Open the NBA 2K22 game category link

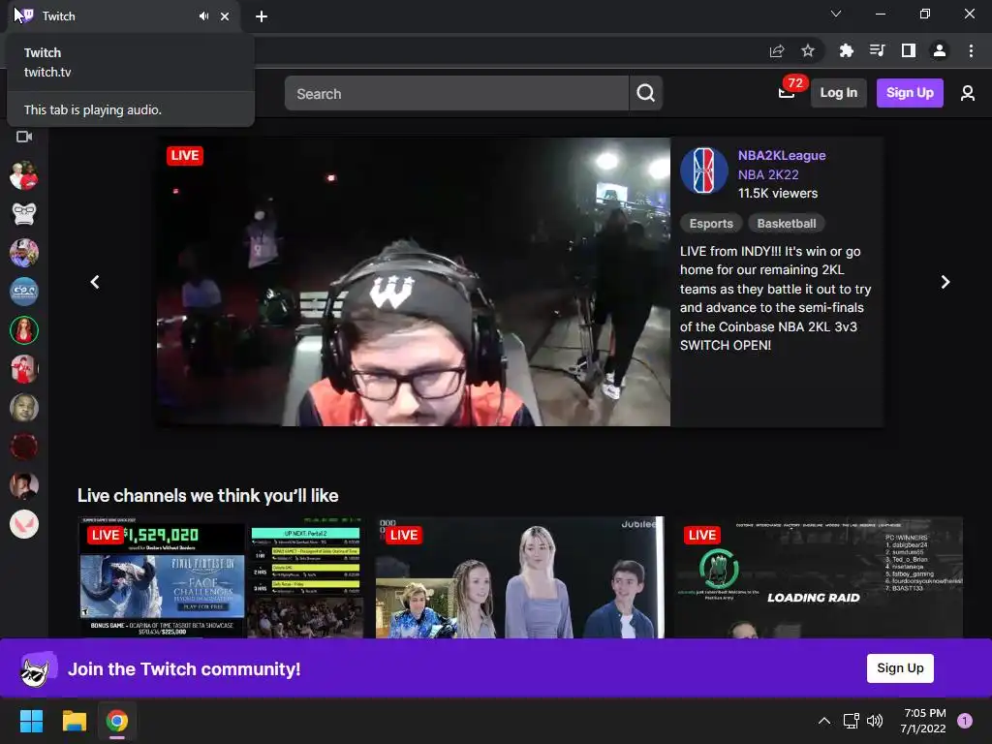pos(768,174)
